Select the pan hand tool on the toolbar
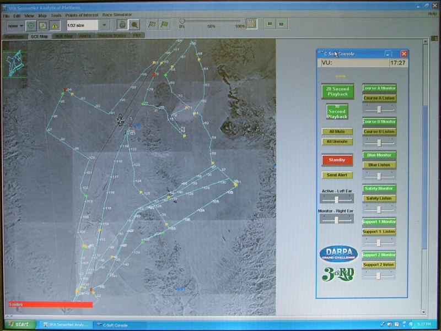The image size is (441, 331). 122,24
